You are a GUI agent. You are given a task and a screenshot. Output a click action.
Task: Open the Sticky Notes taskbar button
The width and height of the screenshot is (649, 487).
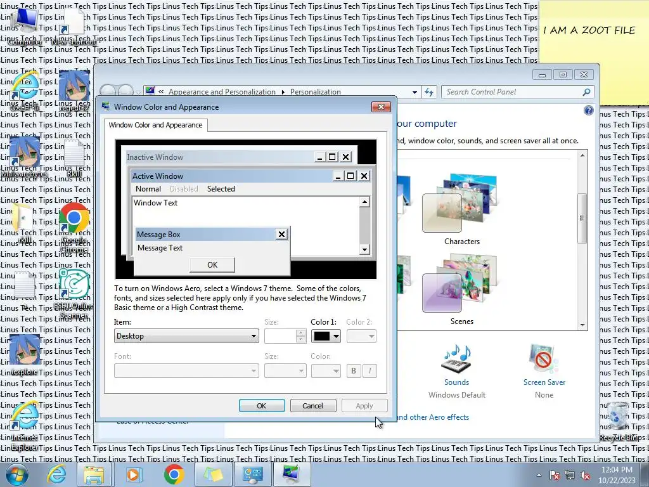[213, 474]
